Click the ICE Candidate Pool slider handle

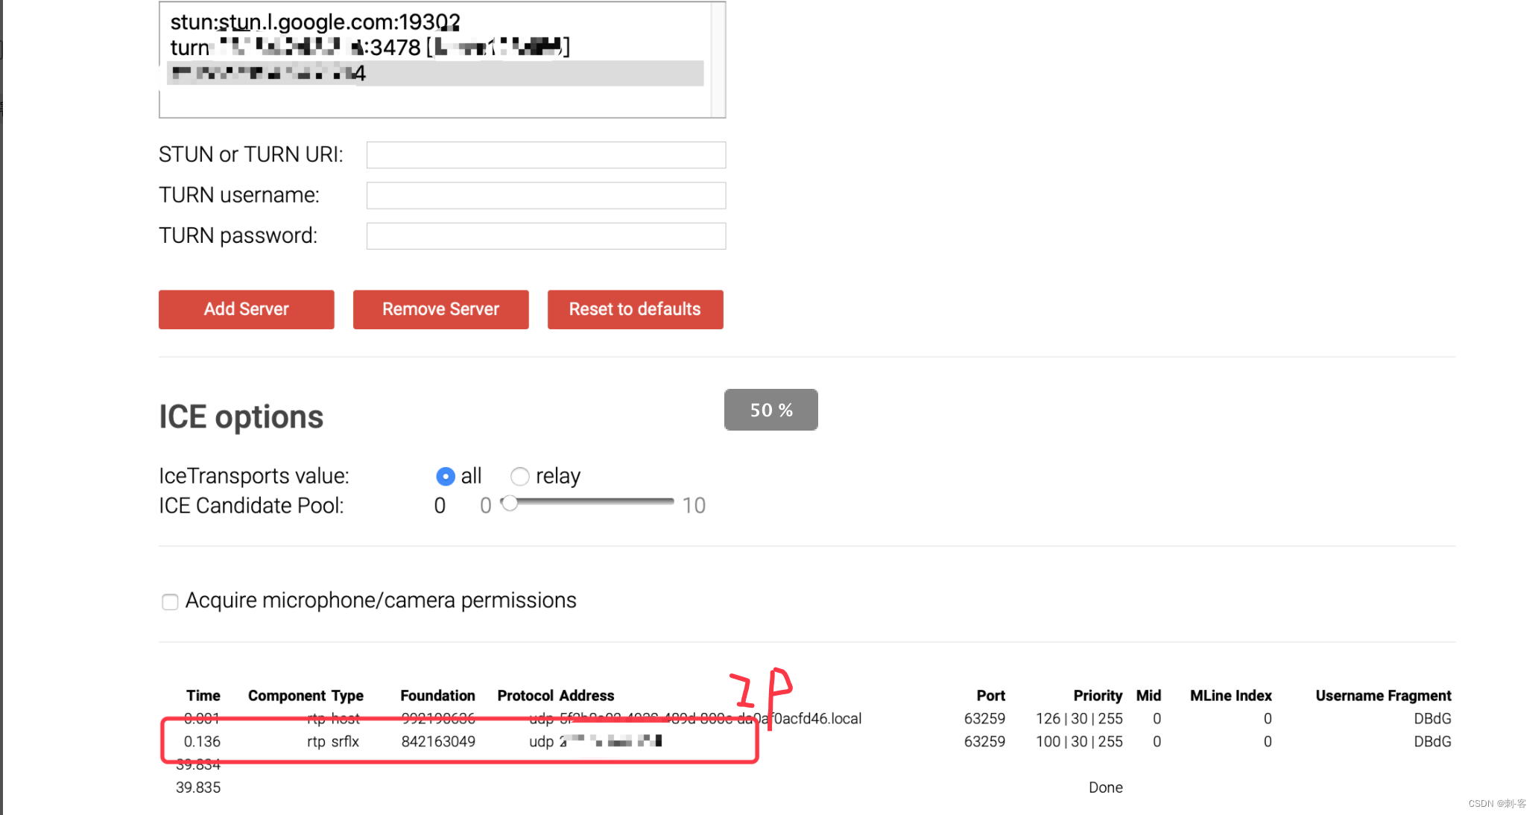coord(510,504)
